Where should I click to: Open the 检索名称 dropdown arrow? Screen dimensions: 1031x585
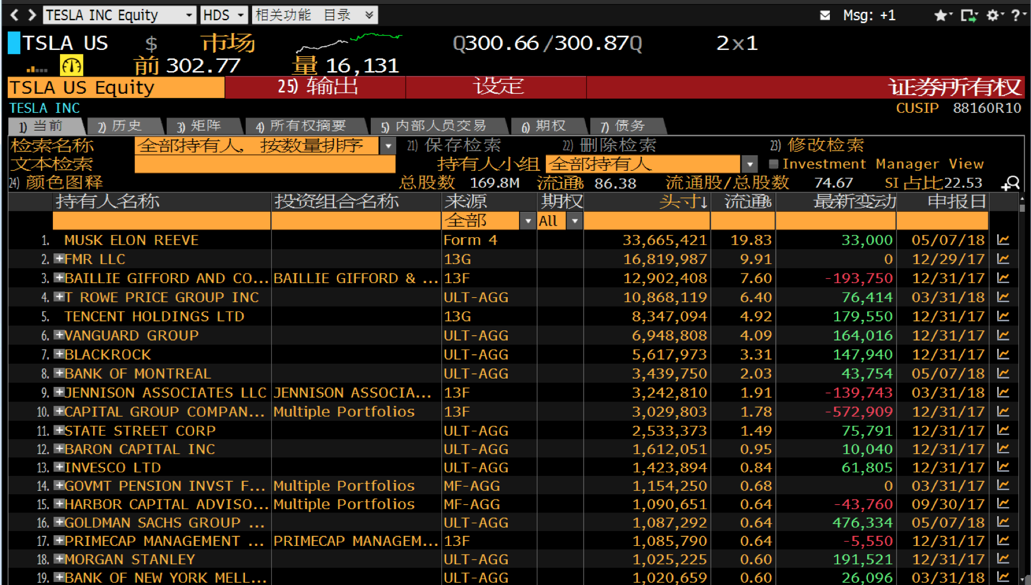pyautogui.click(x=388, y=146)
